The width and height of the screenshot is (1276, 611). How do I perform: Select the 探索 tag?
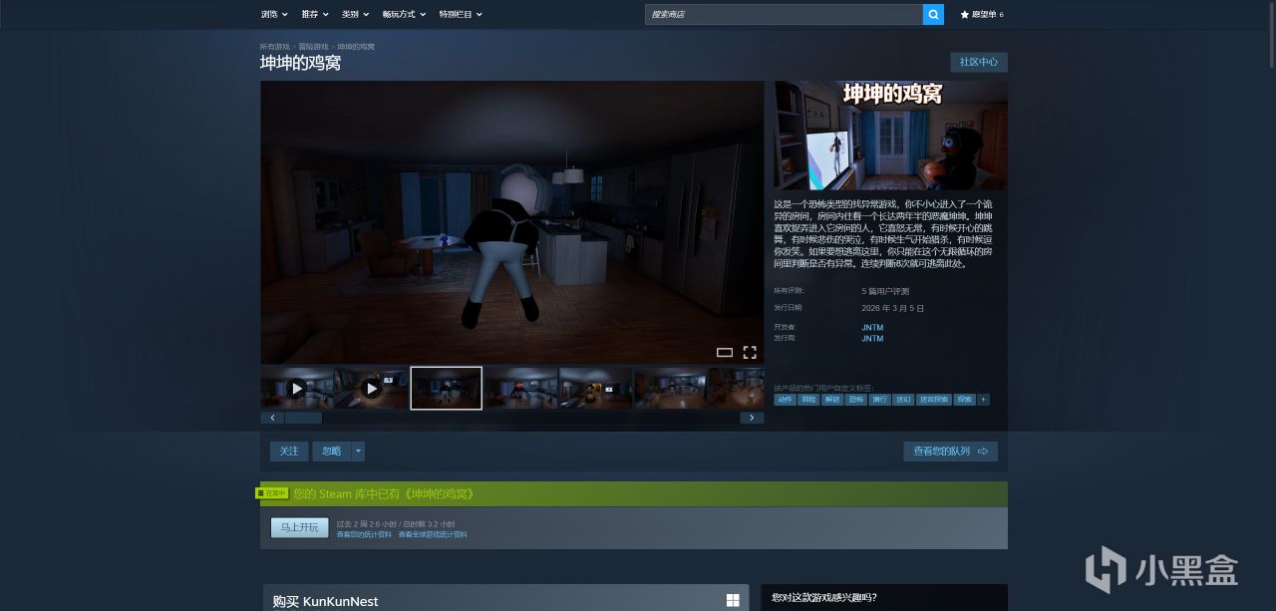(x=965, y=400)
